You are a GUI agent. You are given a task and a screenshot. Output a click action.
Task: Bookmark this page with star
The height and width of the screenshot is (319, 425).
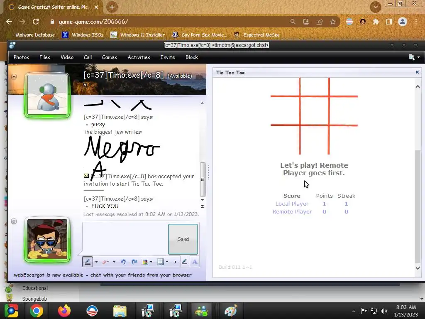(x=333, y=22)
